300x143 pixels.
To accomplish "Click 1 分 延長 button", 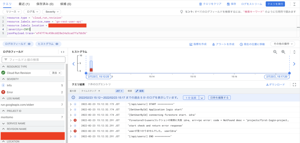I will click(191, 97).
